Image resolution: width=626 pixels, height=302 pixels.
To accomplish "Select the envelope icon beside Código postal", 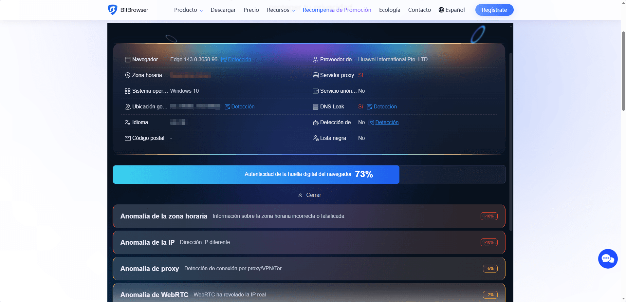I will tap(128, 138).
